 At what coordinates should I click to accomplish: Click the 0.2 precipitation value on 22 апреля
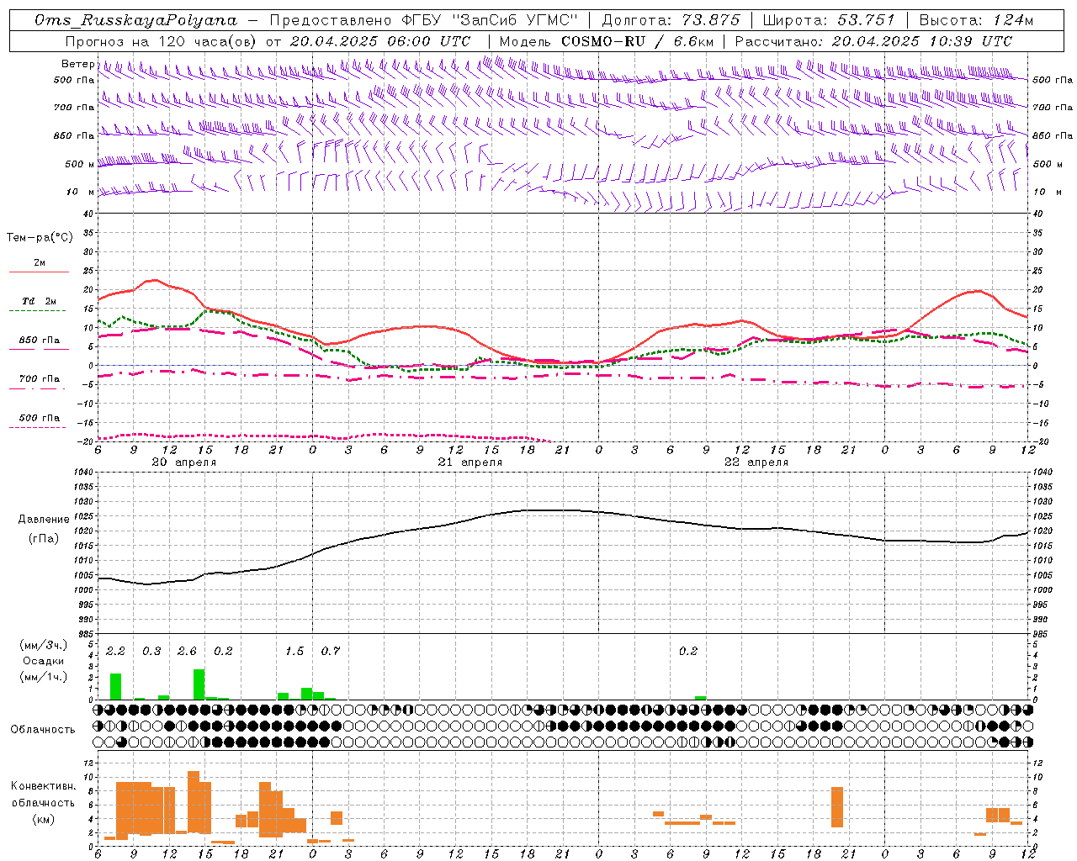pyautogui.click(x=688, y=651)
